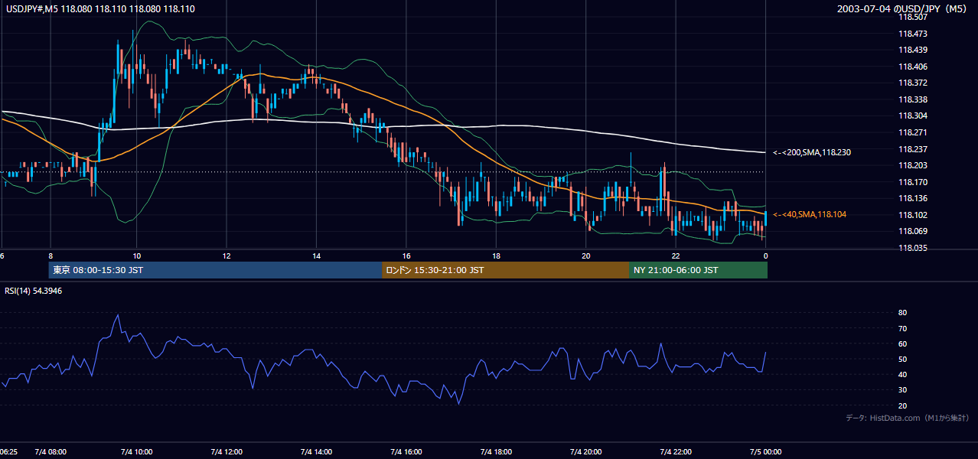Click hour marker 12 below the price chart

point(227,256)
